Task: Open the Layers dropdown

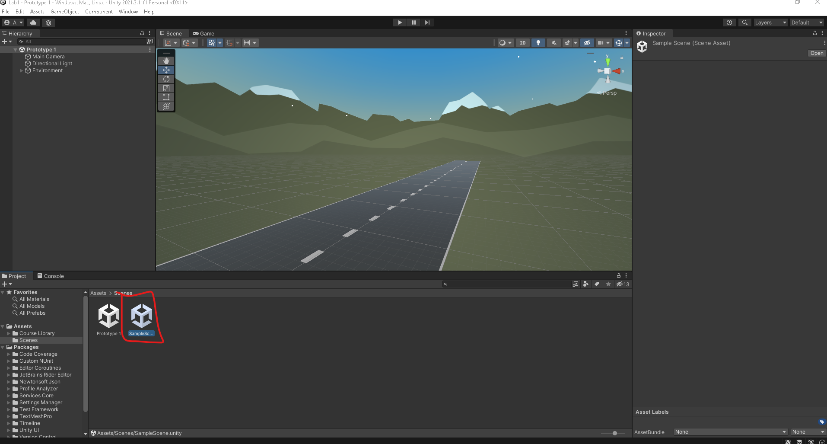Action: (770, 22)
